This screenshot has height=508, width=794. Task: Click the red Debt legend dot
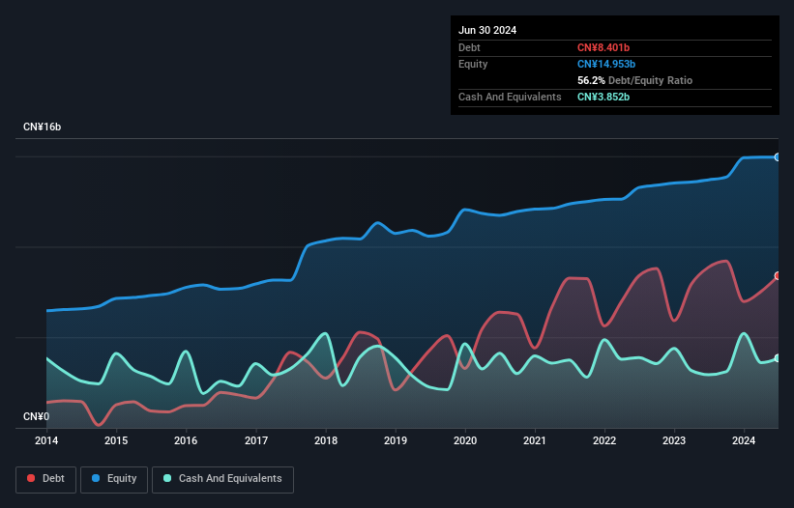tap(31, 478)
